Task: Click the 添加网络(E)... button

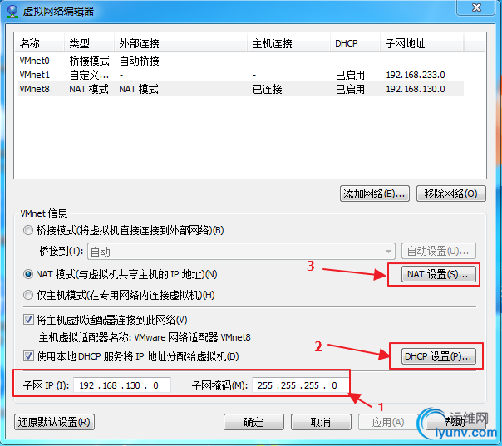Action: [x=375, y=194]
